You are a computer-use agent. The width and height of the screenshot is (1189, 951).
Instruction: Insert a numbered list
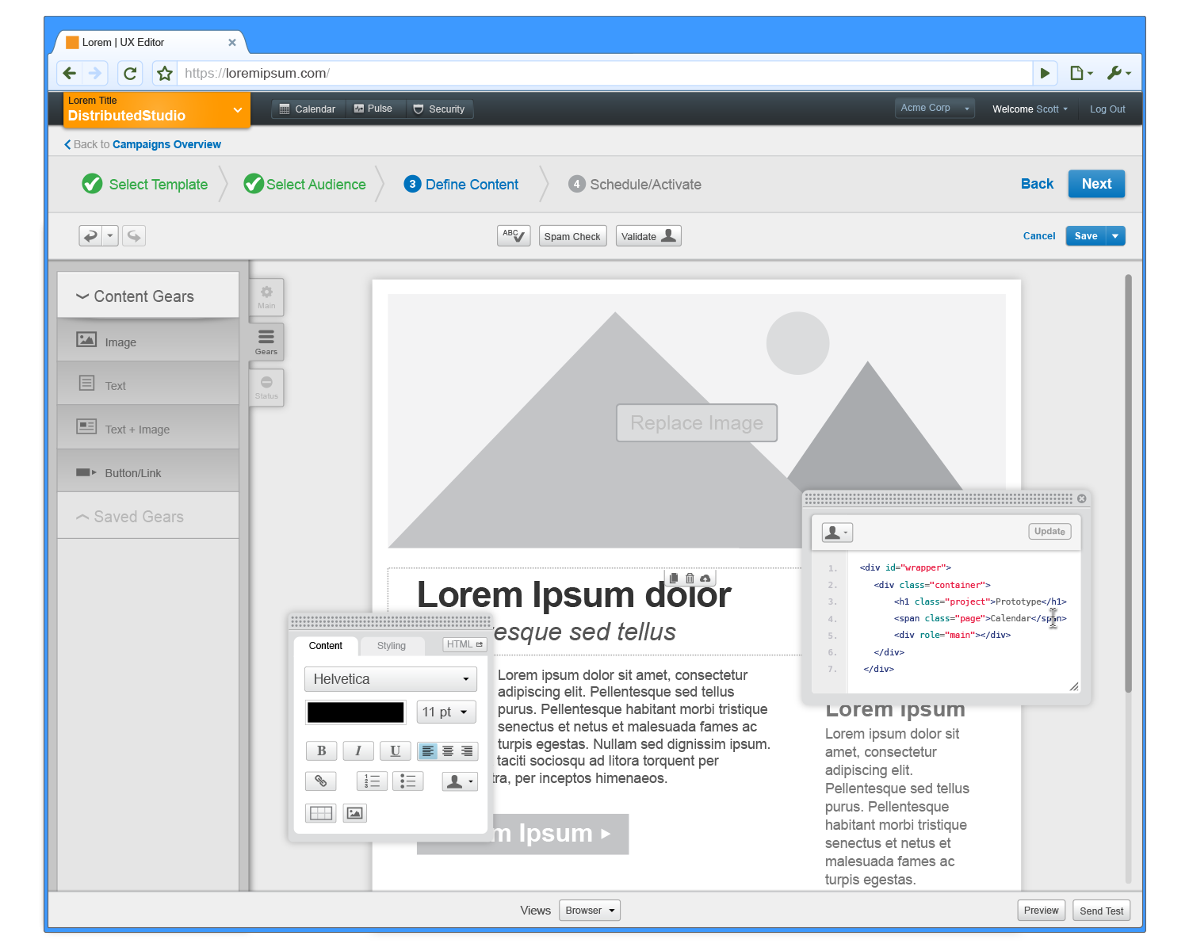click(x=372, y=781)
